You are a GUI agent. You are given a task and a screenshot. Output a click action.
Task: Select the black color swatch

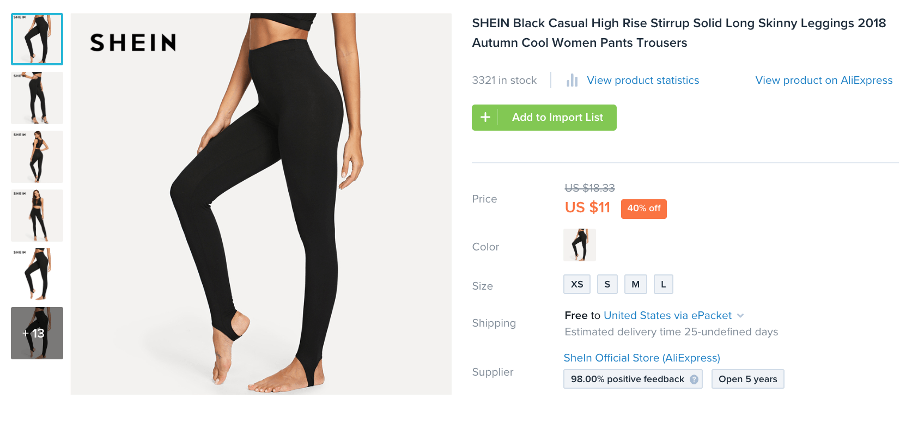579,245
